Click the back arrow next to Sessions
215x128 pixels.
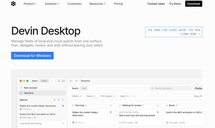point(71,81)
